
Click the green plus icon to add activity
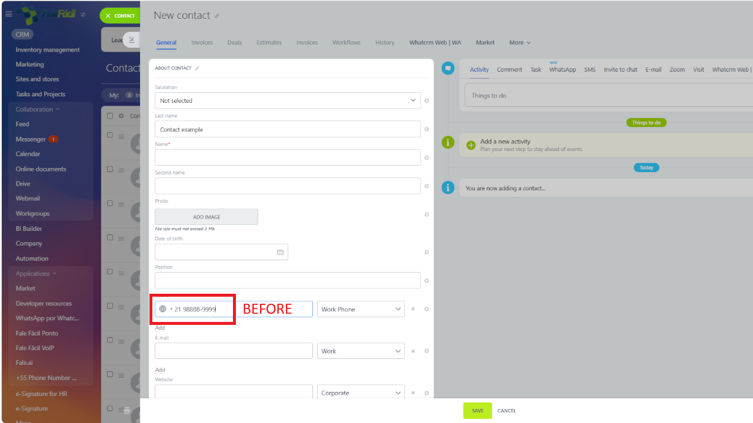coord(471,145)
